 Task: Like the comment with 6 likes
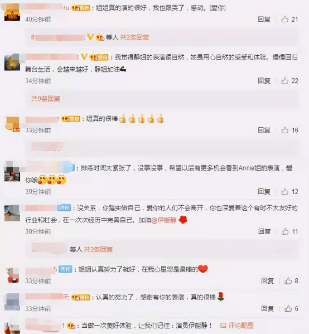[288, 308]
